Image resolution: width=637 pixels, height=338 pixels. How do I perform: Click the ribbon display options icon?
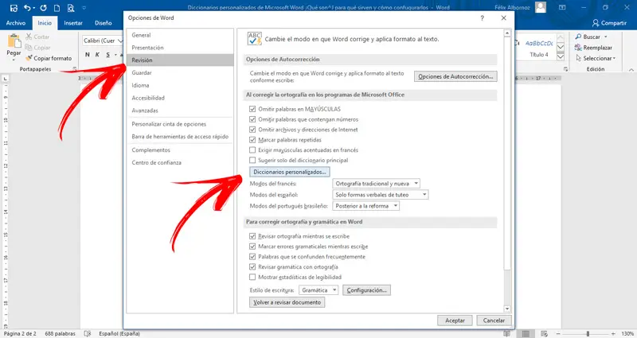coord(562,7)
